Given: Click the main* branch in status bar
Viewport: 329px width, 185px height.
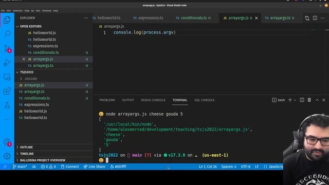Looking at the screenshot, I should (20, 166).
